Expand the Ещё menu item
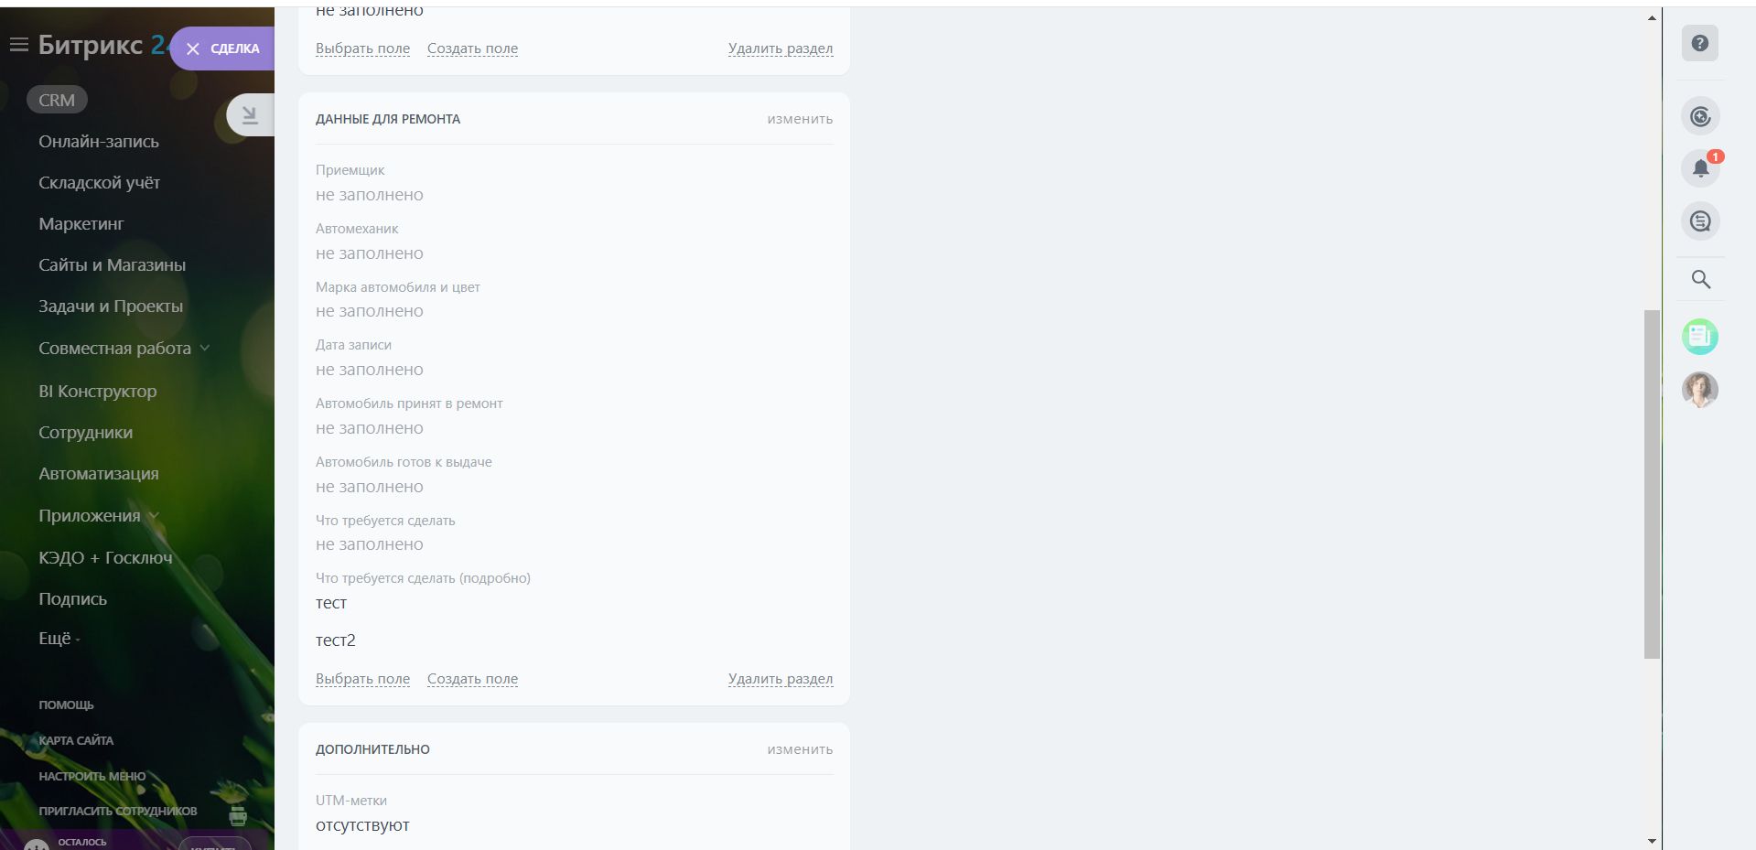The height and width of the screenshot is (850, 1756). [x=59, y=639]
